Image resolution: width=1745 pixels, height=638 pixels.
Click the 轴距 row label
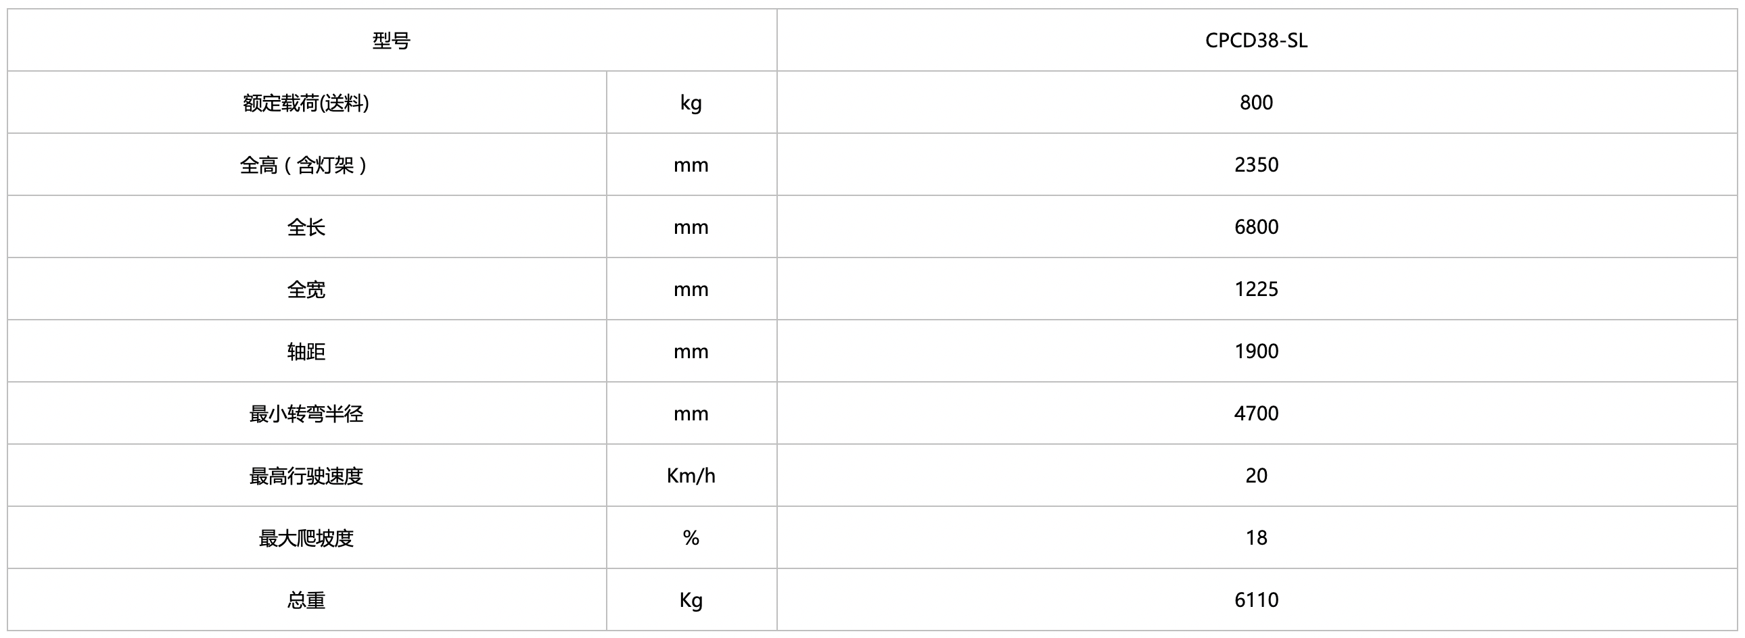click(x=306, y=352)
